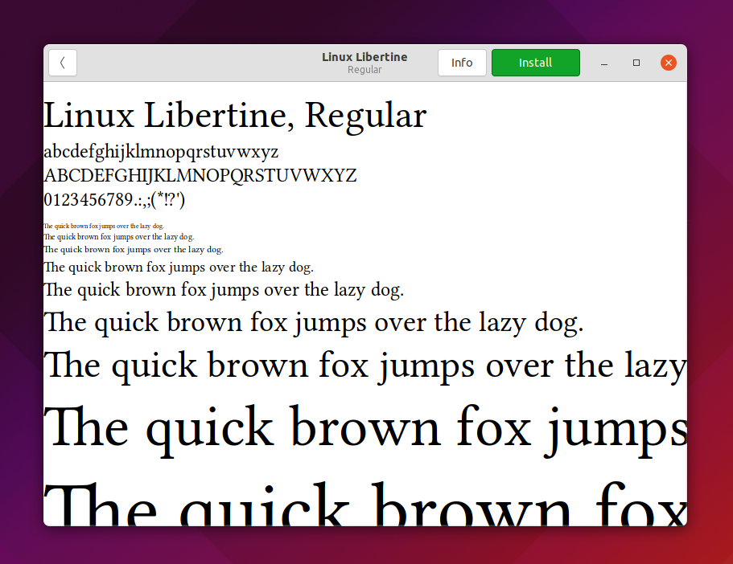Click the uppercase alphabet sample line
Viewport: 733px width, 564px height.
(x=200, y=176)
